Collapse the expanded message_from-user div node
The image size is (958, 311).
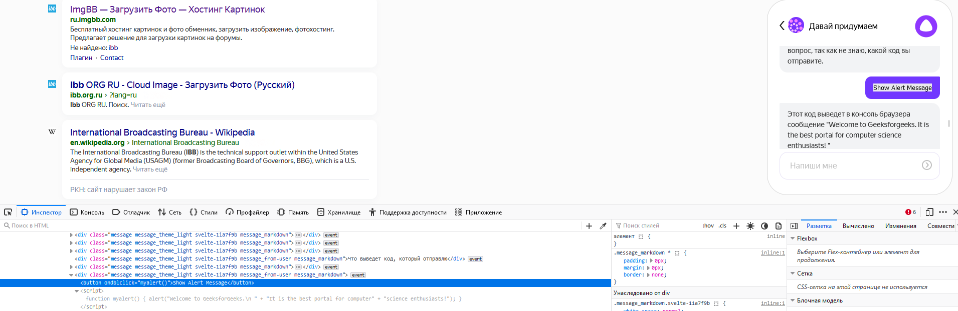tap(71, 275)
